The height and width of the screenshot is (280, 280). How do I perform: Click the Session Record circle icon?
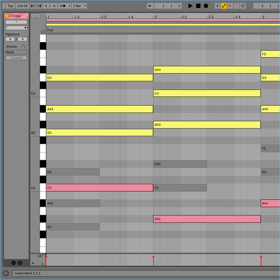pyautogui.click(x=243, y=6)
